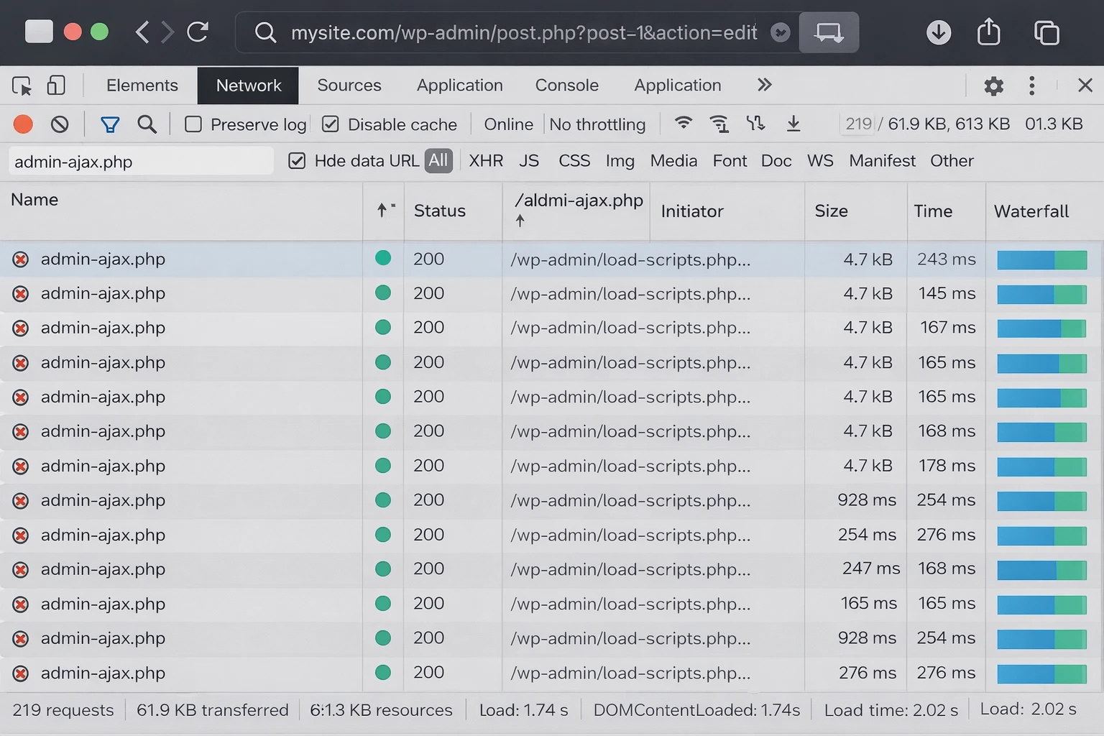Uncheck the Disable cache checkbox
The width and height of the screenshot is (1104, 736).
[331, 124]
